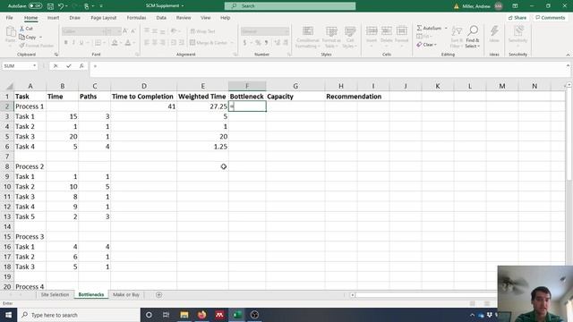Customize Quick Access Toolbar dropdown
Screen dimensions: 573x322
(101, 6)
